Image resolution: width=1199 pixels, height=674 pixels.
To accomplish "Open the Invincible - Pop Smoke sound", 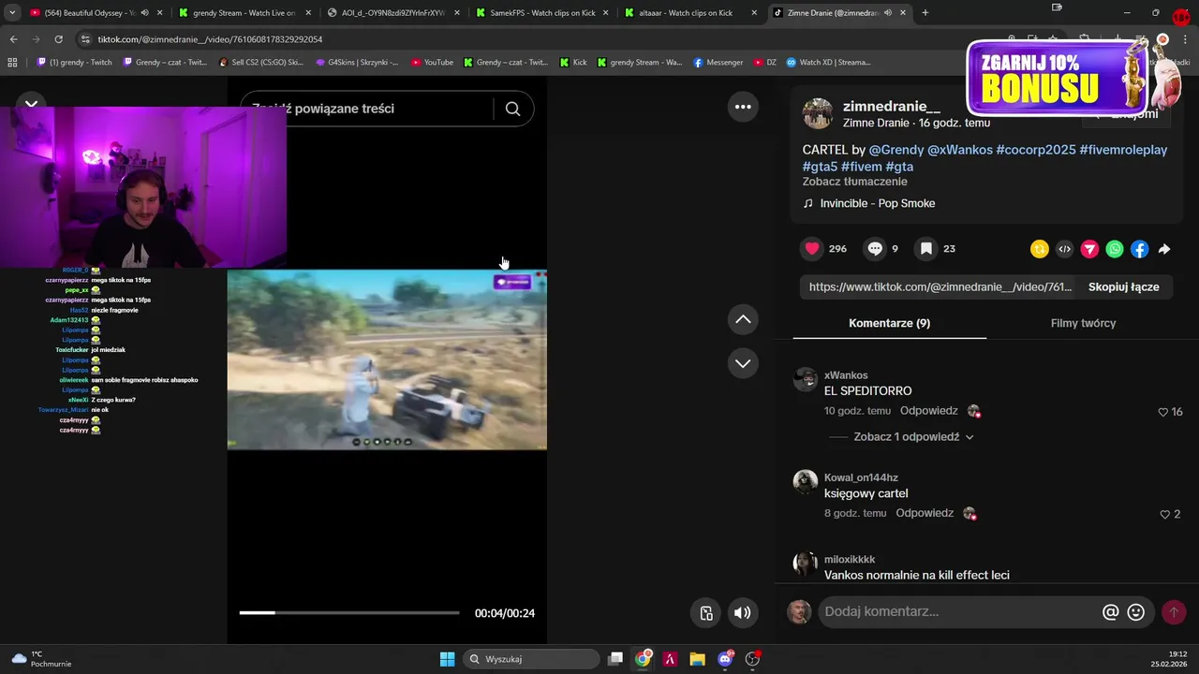I will pyautogui.click(x=877, y=203).
